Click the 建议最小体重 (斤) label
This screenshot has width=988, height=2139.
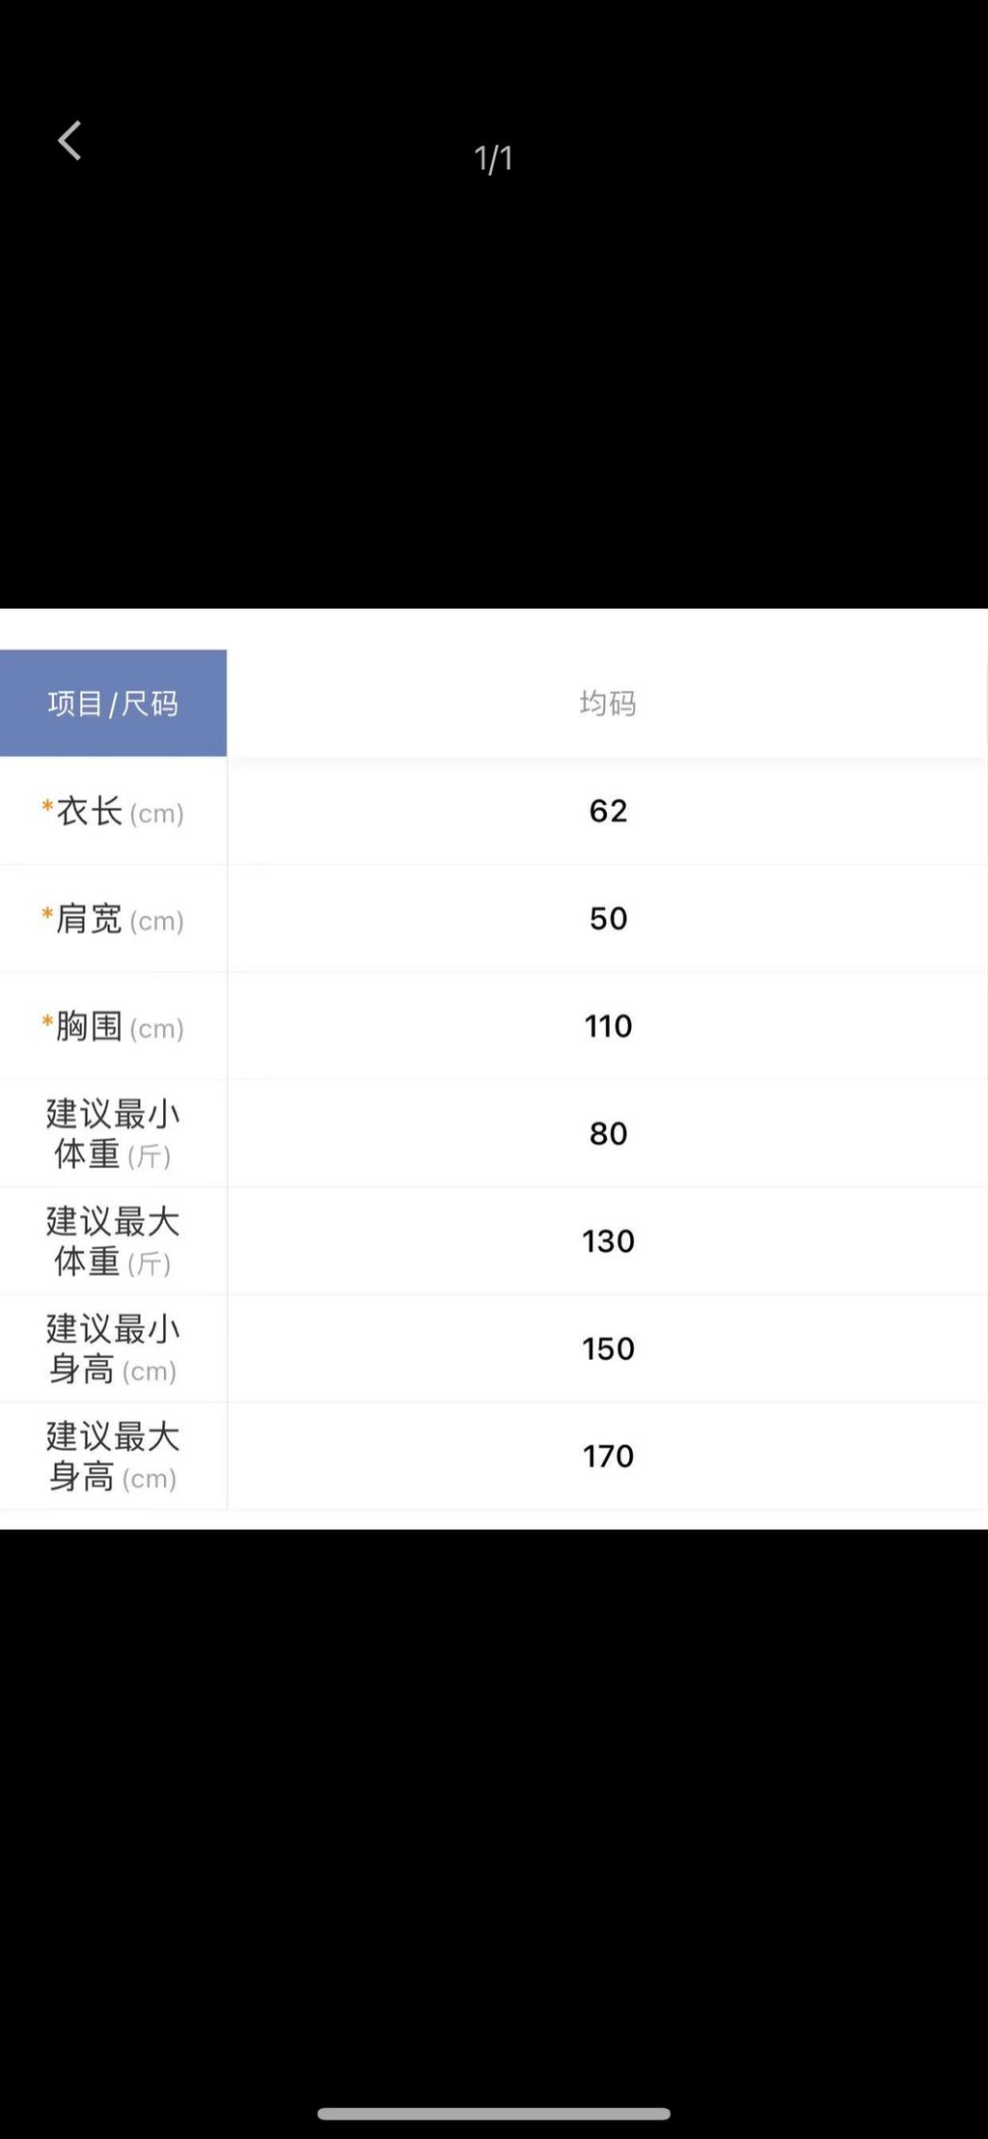point(113,1133)
